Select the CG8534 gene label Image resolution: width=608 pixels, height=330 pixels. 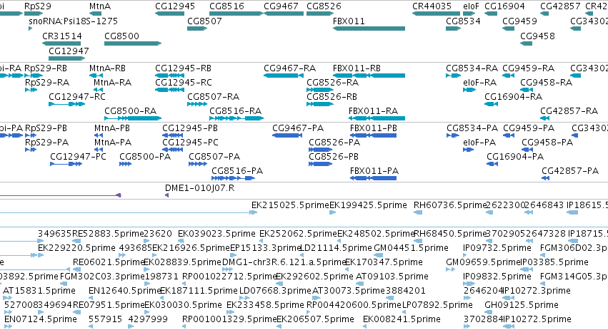[463, 21]
